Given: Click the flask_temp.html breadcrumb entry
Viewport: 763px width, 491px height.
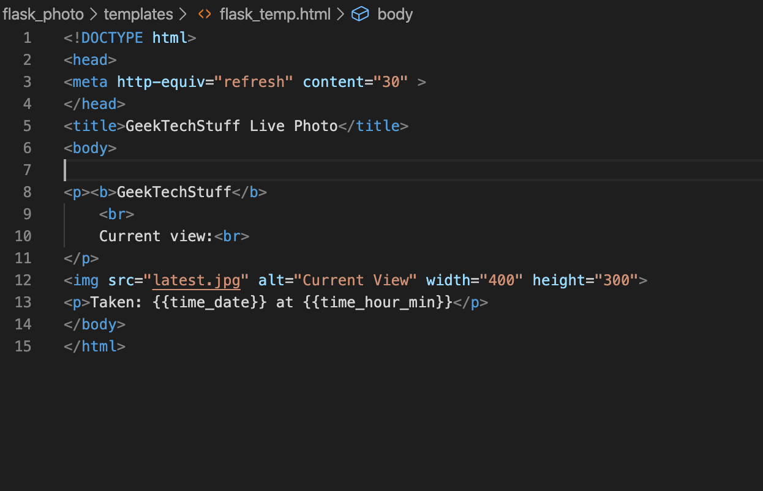Looking at the screenshot, I should coord(274,13).
